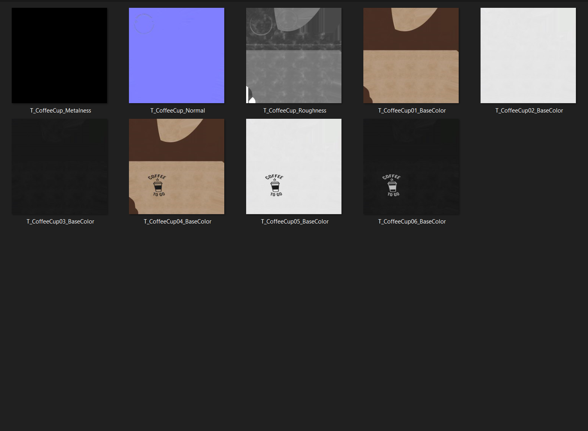The height and width of the screenshot is (431, 588).
Task: Click the Coffee To Go logo on brown texture
Action: tap(157, 186)
